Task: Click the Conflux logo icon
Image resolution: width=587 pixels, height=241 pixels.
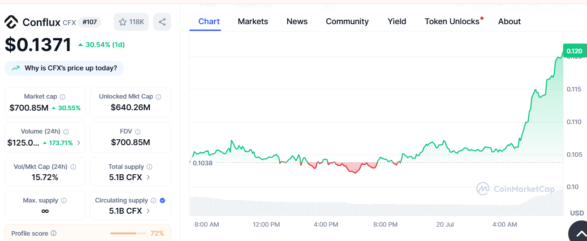Action: tap(12, 22)
